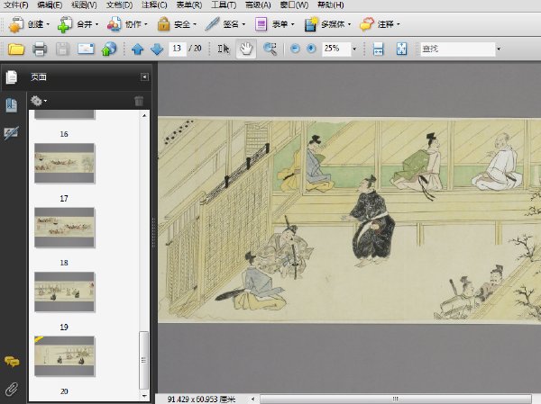
Task: Open the 工具(T) menu
Action: [224, 5]
